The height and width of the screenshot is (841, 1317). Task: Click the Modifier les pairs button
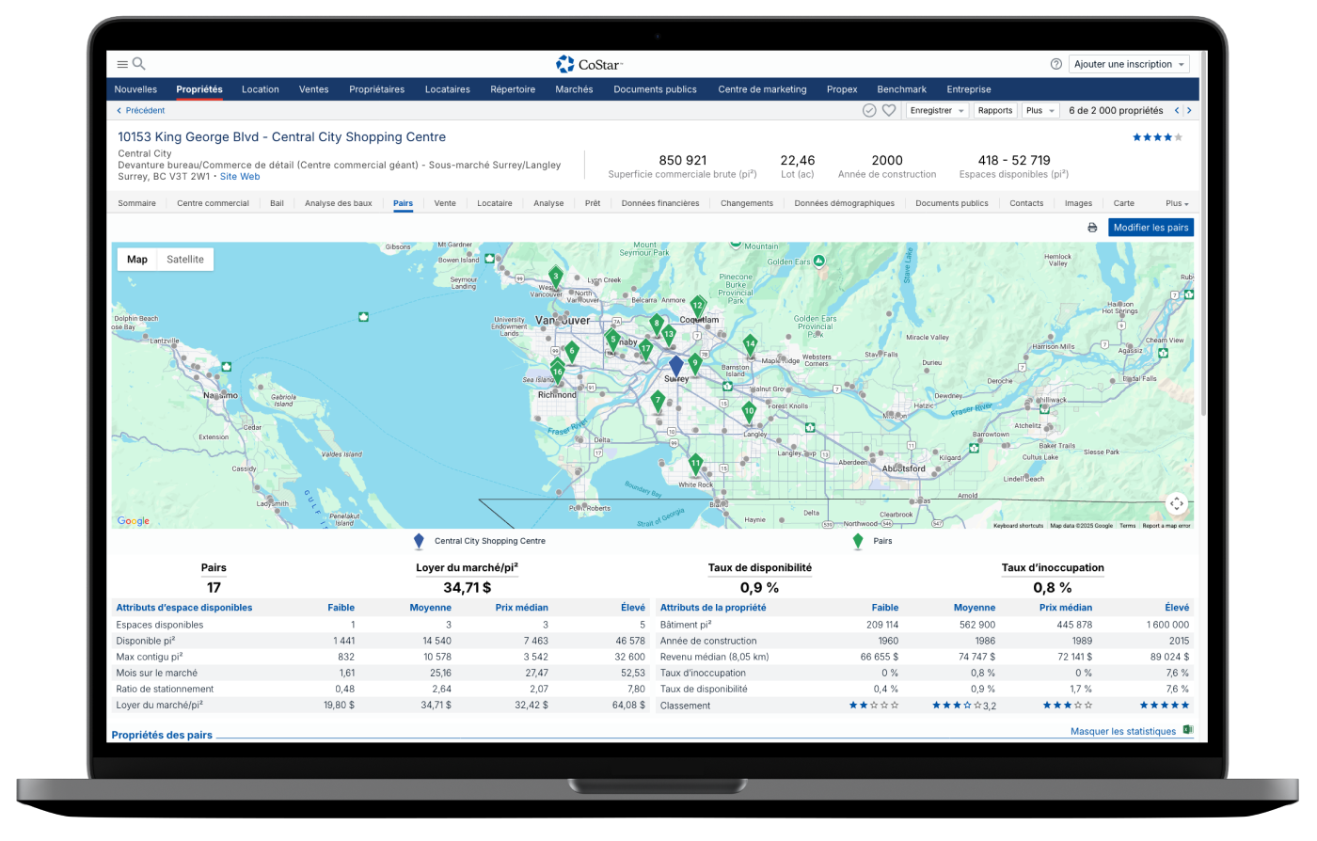pos(1150,228)
